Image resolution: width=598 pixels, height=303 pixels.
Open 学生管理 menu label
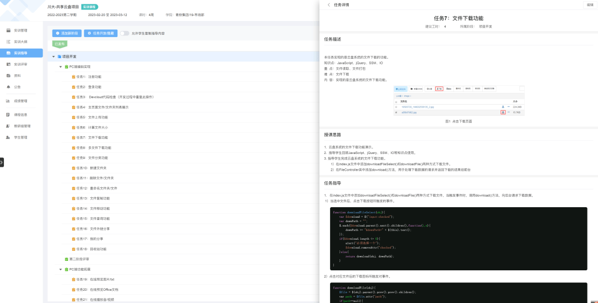click(x=20, y=137)
